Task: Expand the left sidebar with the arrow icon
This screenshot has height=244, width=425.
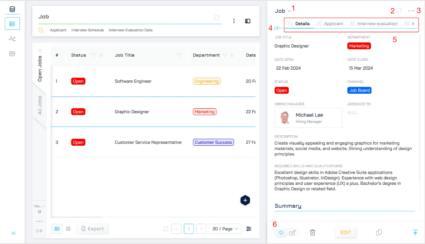Action: (13, 233)
